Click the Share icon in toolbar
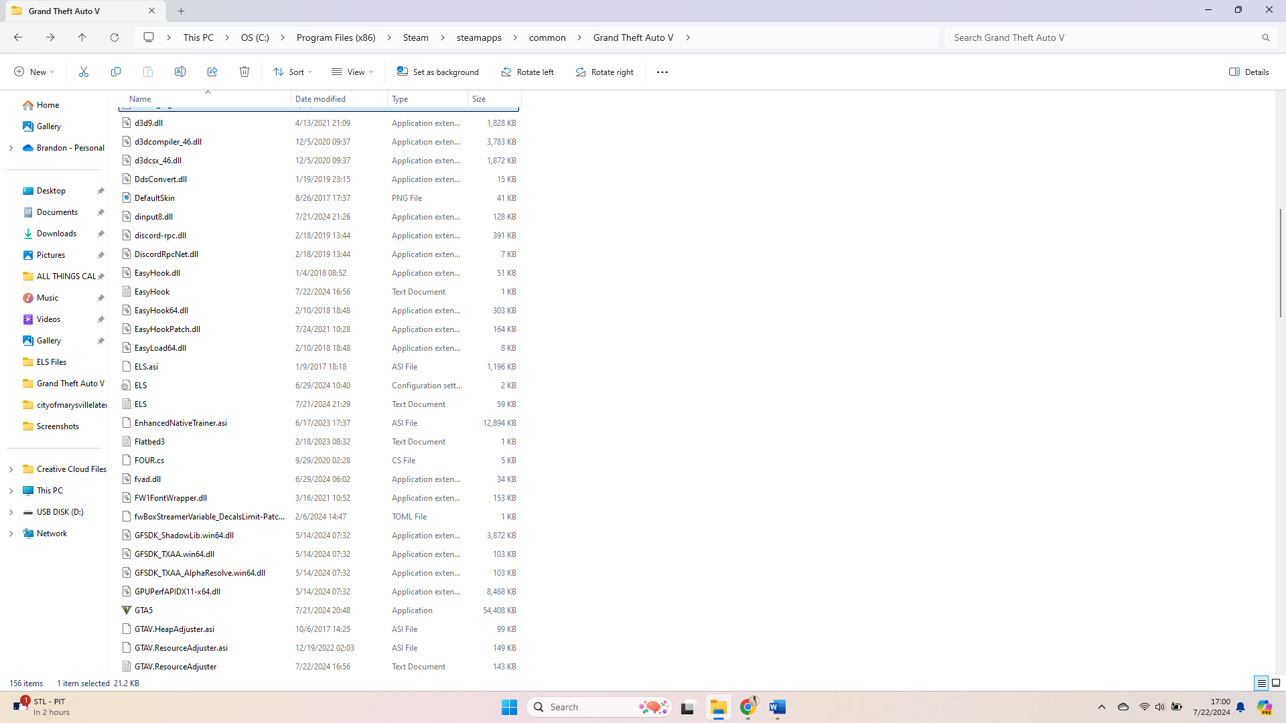This screenshot has width=1286, height=723. click(212, 72)
